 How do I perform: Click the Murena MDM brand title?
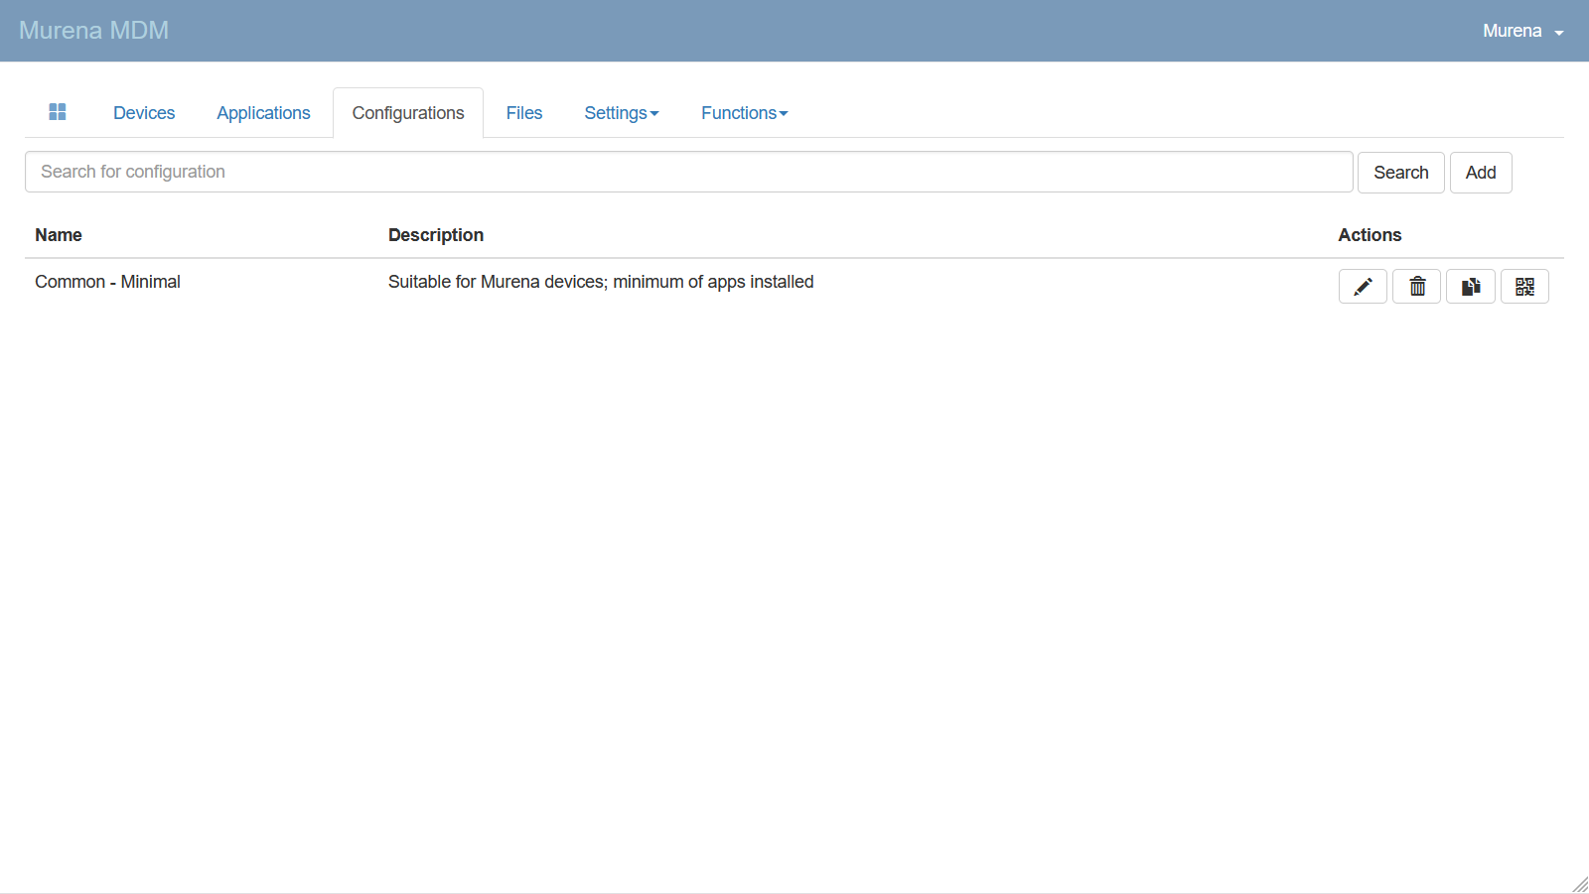[x=94, y=31]
